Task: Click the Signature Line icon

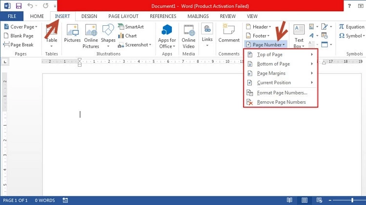Action: (x=325, y=27)
